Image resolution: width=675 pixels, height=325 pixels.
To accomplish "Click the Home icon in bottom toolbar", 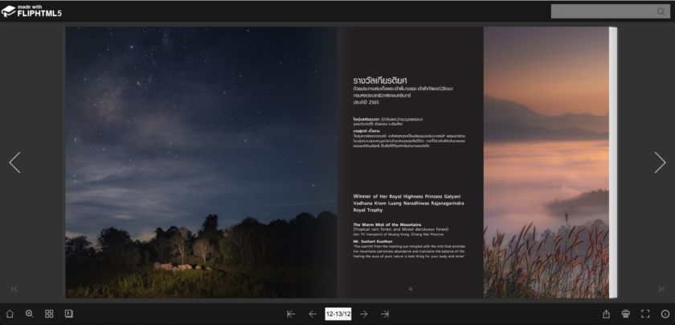I will (10, 314).
